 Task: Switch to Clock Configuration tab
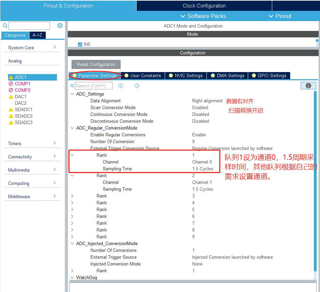(204, 6)
